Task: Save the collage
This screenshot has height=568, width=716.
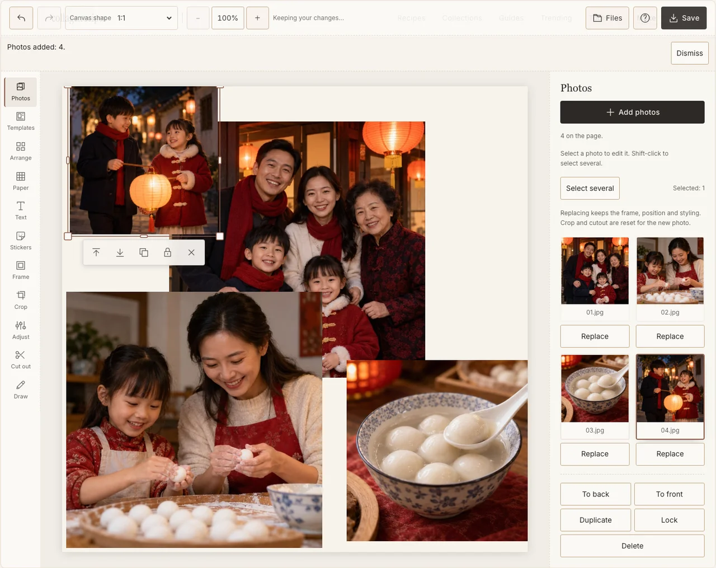Action: [x=684, y=18]
